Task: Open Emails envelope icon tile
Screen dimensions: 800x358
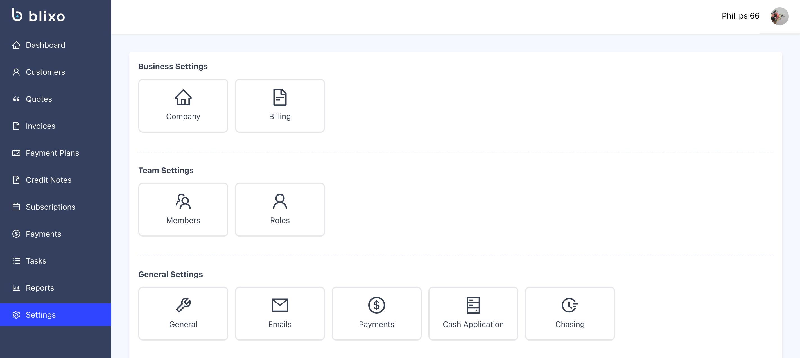Action: click(x=279, y=305)
